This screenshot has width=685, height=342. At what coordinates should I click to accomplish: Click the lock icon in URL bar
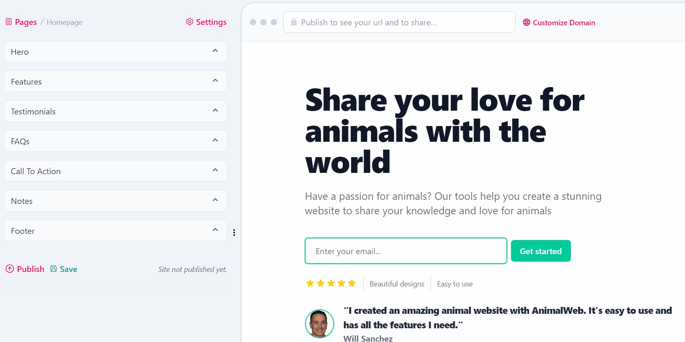click(x=294, y=22)
